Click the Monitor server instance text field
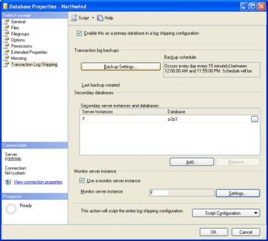 point(182,192)
